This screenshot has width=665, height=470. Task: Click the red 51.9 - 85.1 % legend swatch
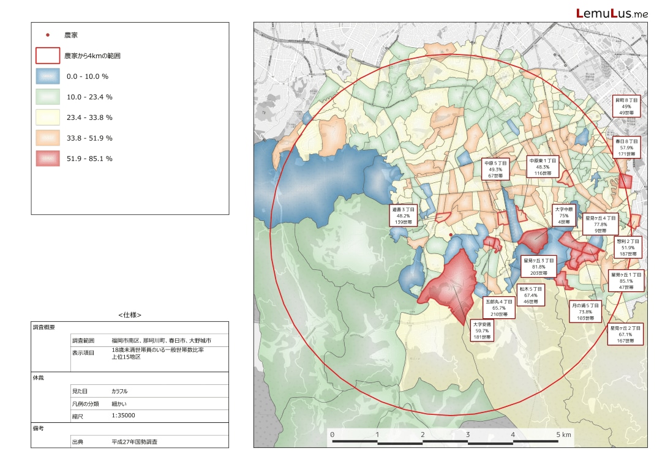coord(48,159)
